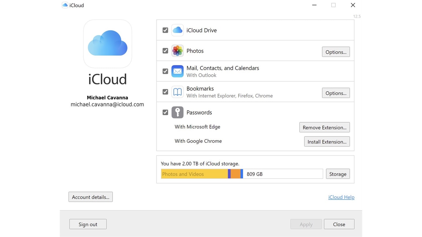Click the Photos and Videos storage bar
Screen dimensions: 422x237
194,174
